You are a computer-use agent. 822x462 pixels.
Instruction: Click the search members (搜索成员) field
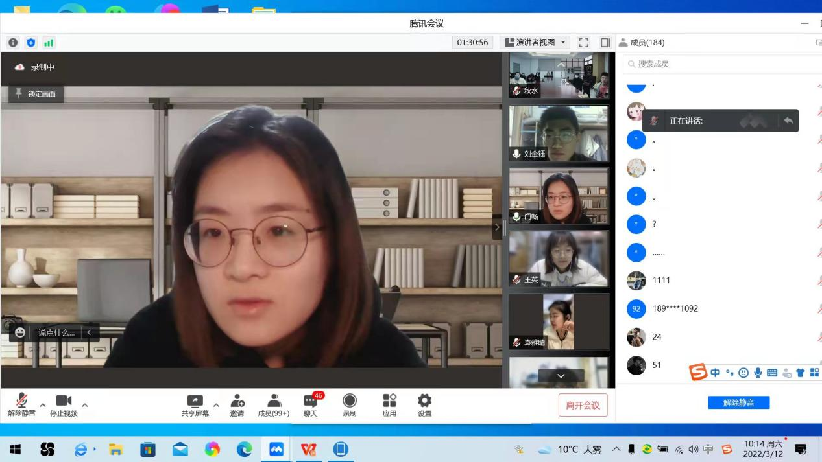click(720, 64)
